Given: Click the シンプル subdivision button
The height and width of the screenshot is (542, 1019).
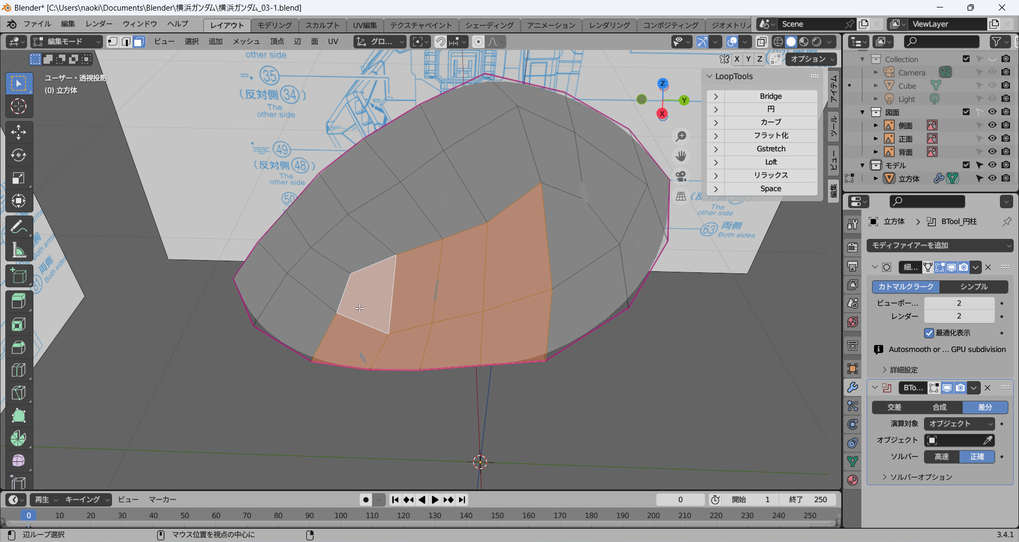Looking at the screenshot, I should click(973, 287).
